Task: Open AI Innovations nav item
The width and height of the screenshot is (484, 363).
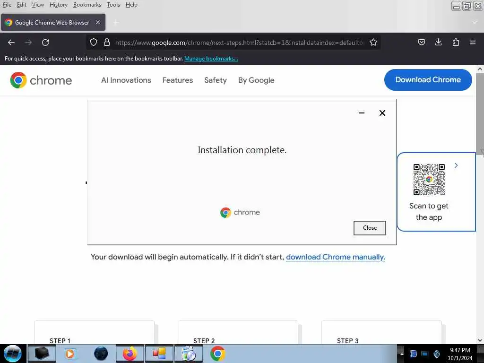Action: (126, 80)
